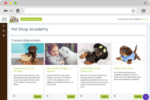The height and width of the screenshot is (100, 150).
Task: Open the sidebar home icon
Action: (4, 26)
